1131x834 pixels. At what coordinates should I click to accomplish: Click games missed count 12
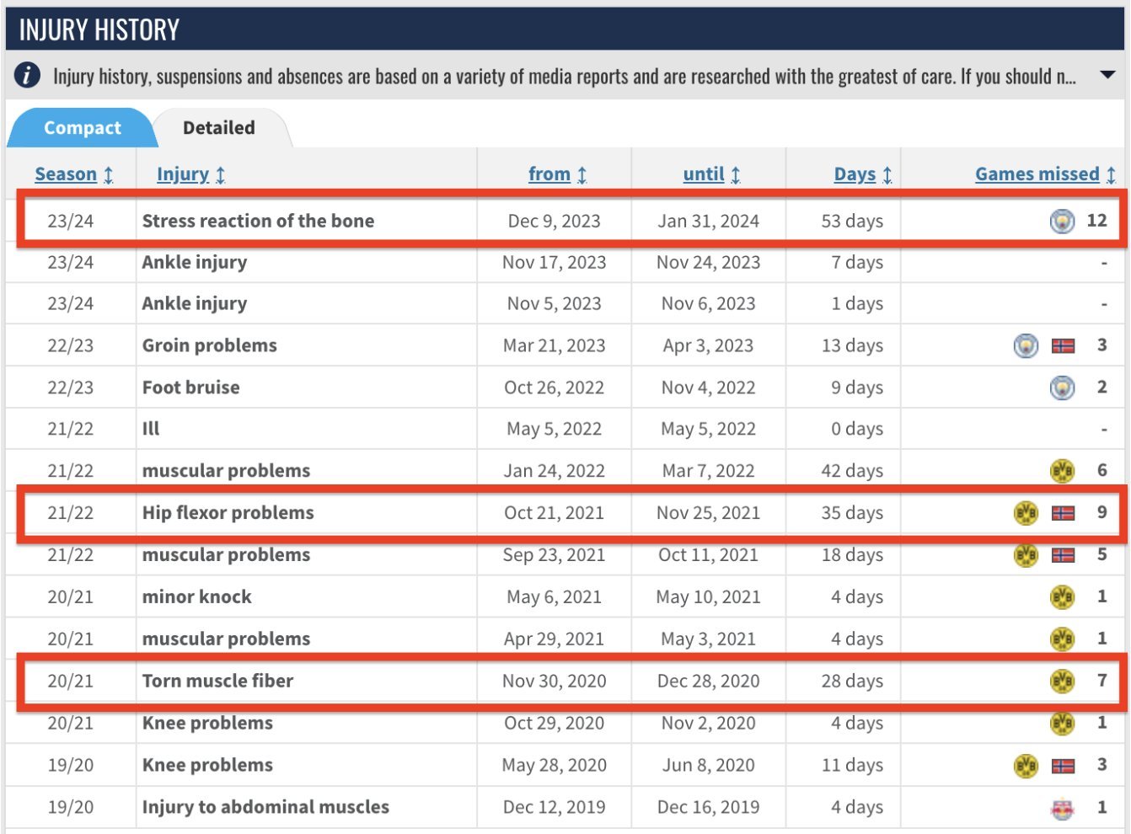pos(1096,221)
